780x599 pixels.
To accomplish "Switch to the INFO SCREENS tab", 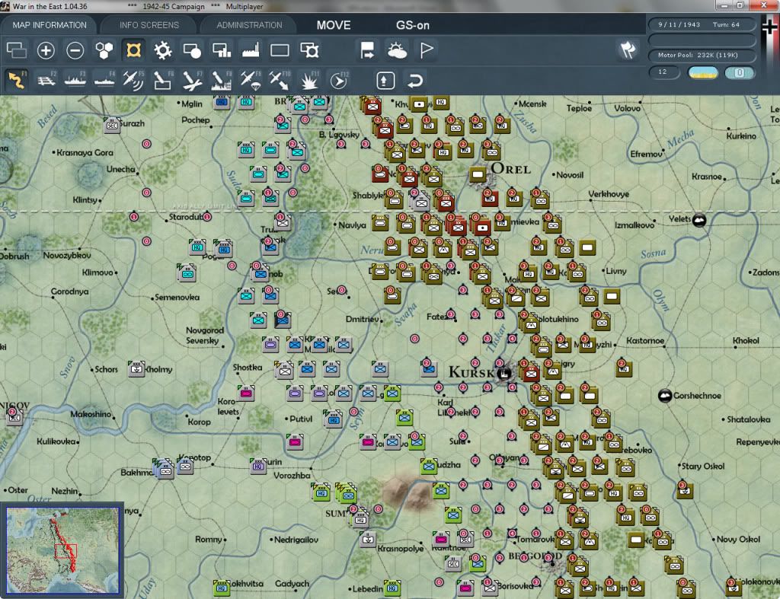I will point(149,25).
